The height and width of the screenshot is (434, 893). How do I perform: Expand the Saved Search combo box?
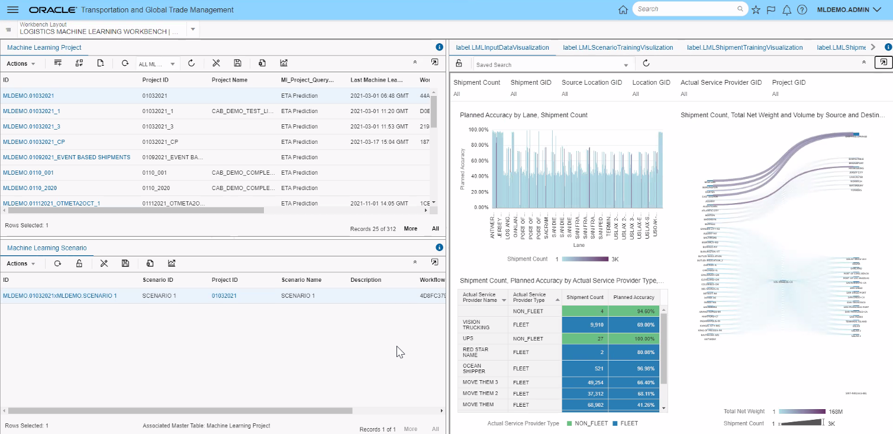pos(626,65)
